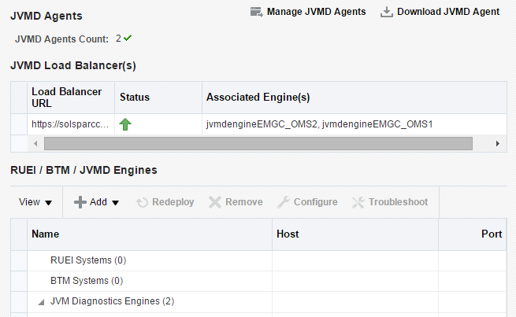
Task: Open the View dropdown menu
Action: pyautogui.click(x=35, y=202)
